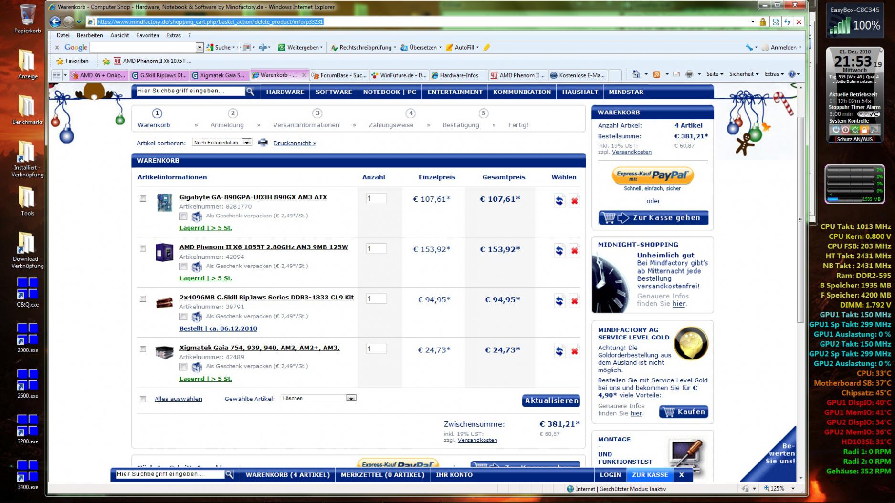This screenshot has height=503, width=895.
Task: Open the HARDWARE navigation category
Action: 285,92
